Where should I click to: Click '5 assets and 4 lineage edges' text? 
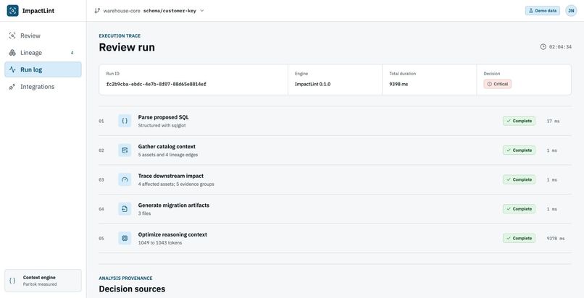coord(168,155)
